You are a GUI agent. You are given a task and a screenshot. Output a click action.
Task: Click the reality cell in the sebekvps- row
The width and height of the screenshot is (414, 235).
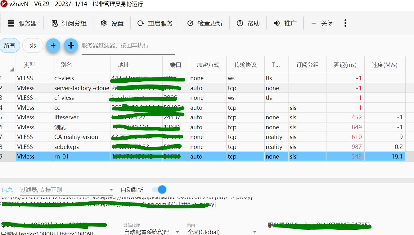(x=277, y=147)
